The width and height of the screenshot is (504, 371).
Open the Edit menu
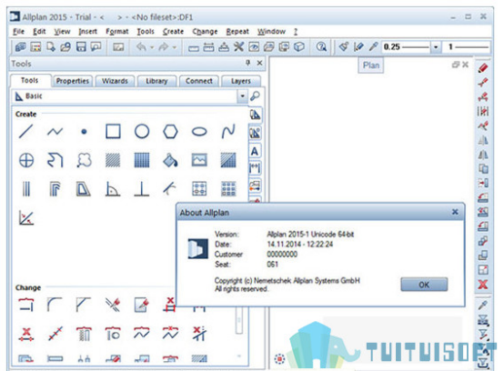coord(39,32)
